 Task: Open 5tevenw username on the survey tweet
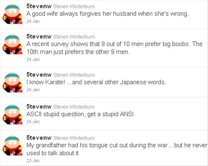point(39,36)
